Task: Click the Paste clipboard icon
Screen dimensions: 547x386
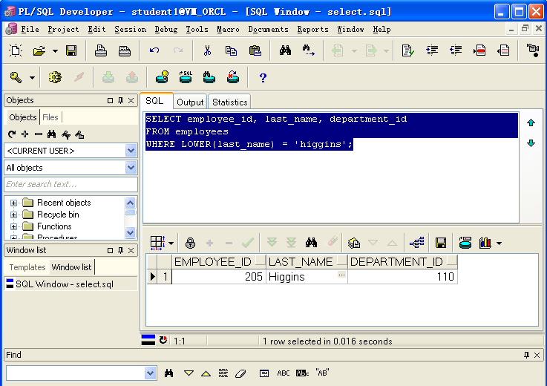Action: click(255, 50)
